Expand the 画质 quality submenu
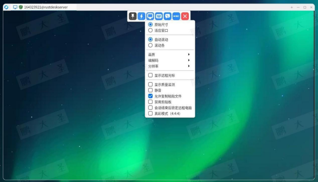 (170, 54)
